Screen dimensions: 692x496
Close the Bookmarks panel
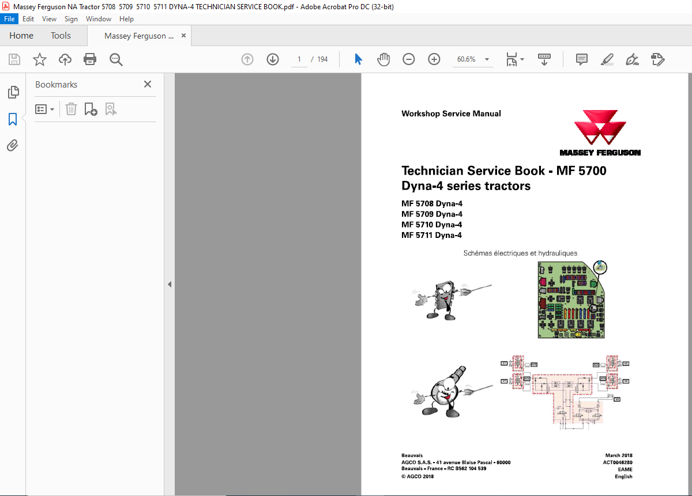click(x=148, y=84)
